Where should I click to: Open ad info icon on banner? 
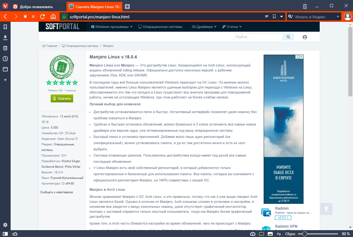297,57
